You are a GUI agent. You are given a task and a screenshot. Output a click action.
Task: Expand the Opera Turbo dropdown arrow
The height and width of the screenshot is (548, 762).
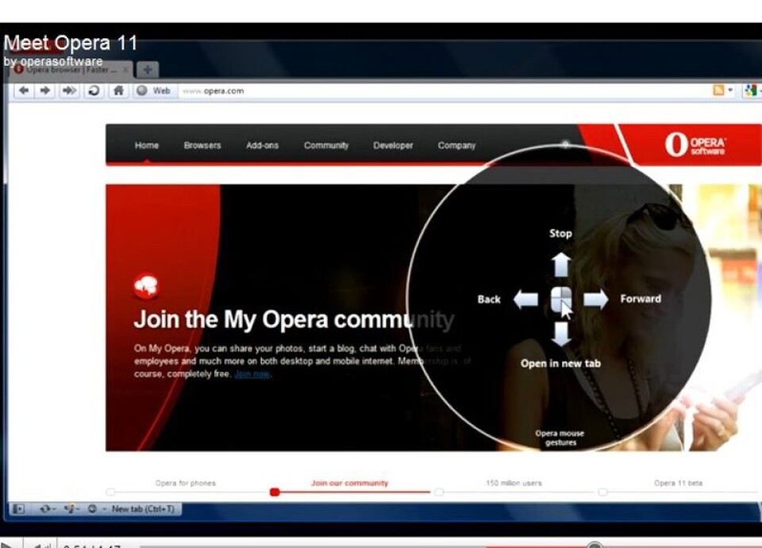(103, 509)
